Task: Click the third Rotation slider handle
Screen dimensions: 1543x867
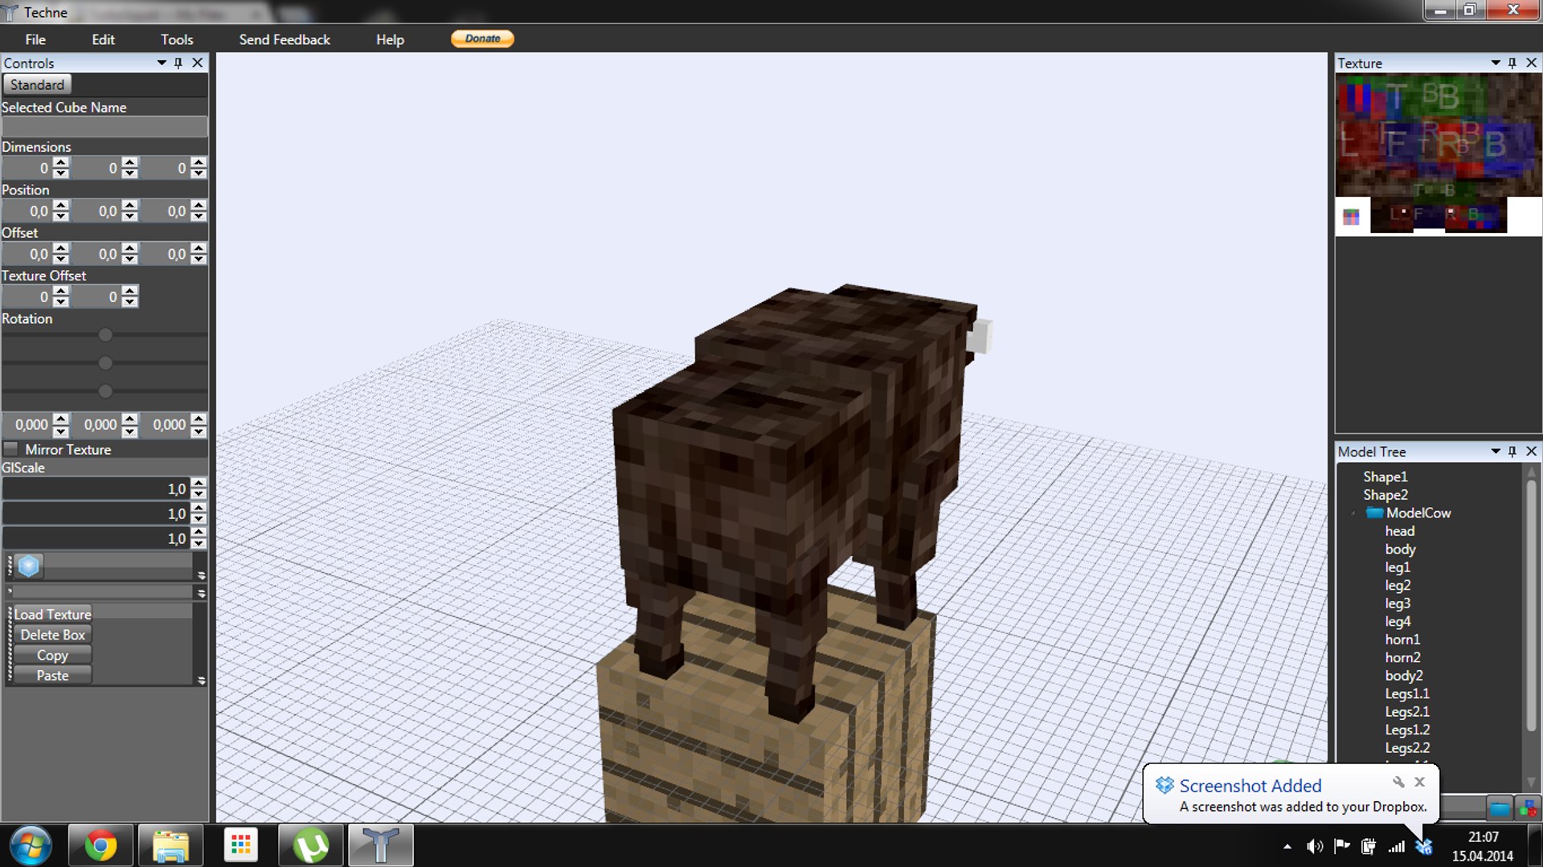Action: (105, 391)
